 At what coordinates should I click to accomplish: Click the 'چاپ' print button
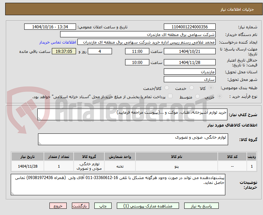click(x=103, y=206)
